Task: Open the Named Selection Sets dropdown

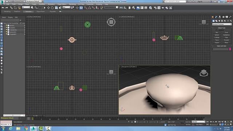Action: tap(111, 7)
